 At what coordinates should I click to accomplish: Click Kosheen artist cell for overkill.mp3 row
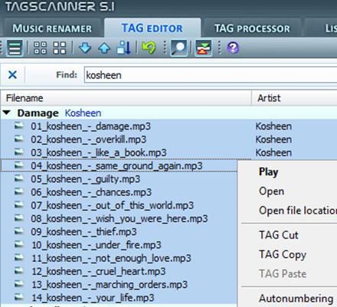coord(273,140)
